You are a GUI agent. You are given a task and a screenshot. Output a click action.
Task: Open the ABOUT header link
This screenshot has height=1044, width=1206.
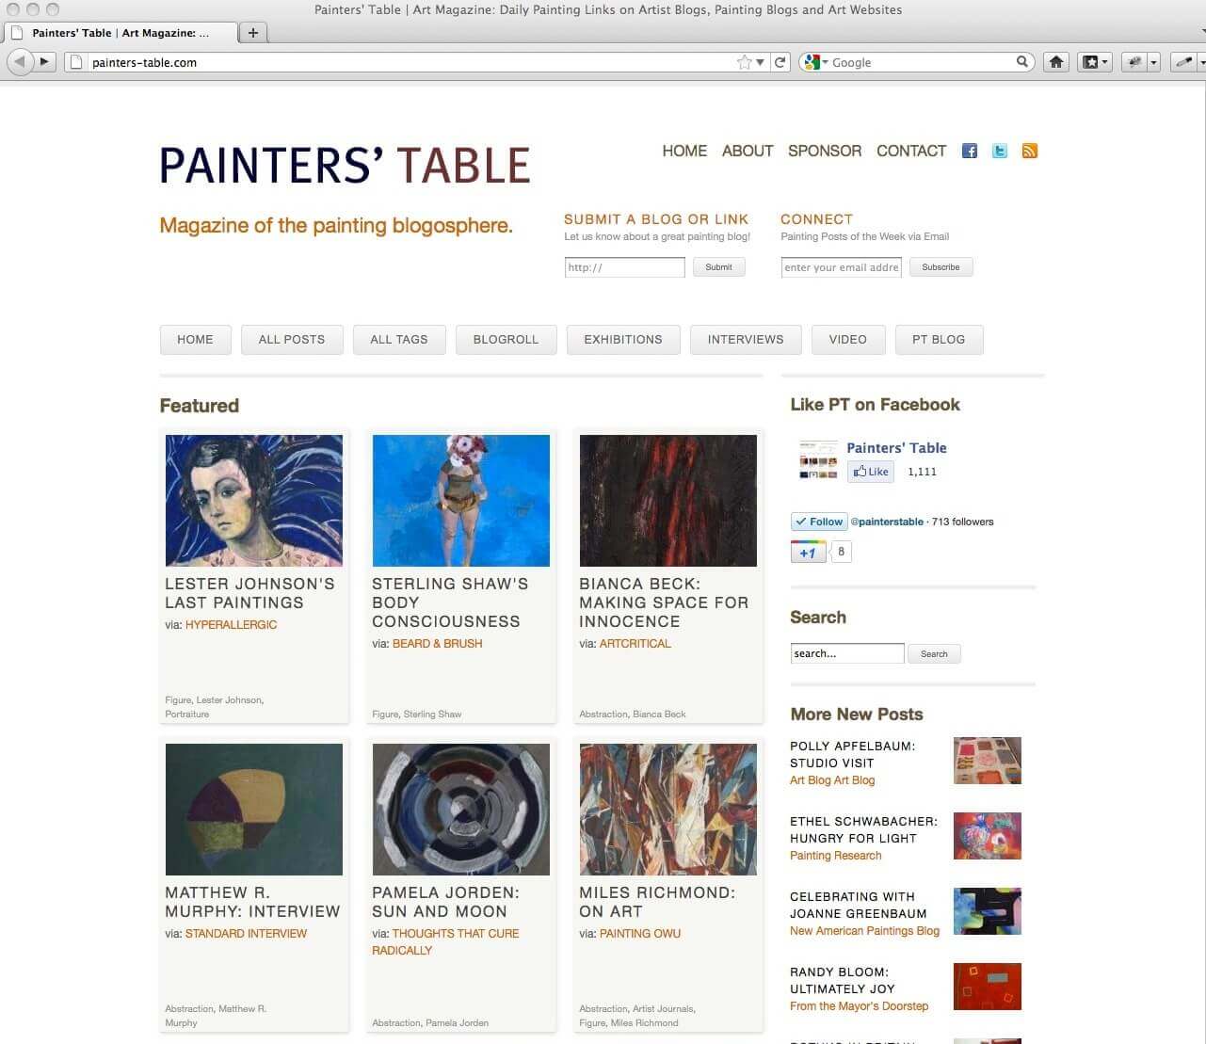coord(748,151)
